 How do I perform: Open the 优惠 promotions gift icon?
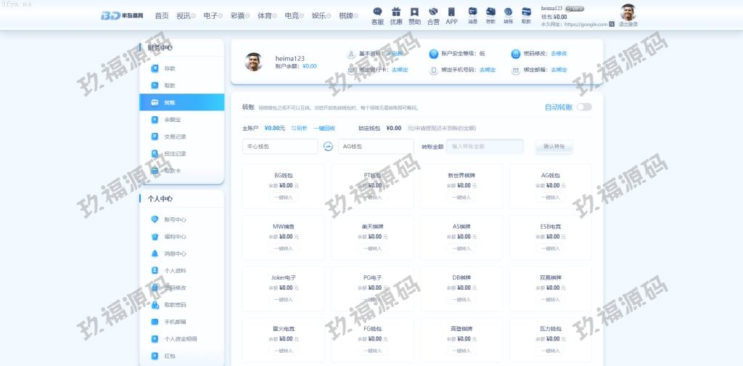(x=396, y=12)
